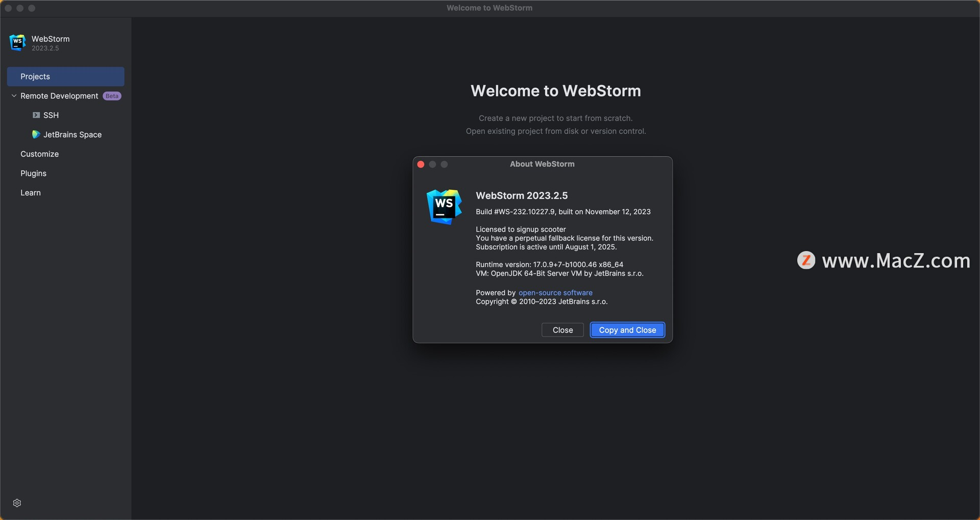
Task: Collapse the Remote Development section
Action: pos(14,96)
